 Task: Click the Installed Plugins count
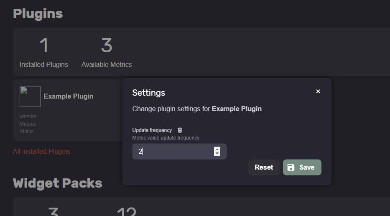[44, 45]
